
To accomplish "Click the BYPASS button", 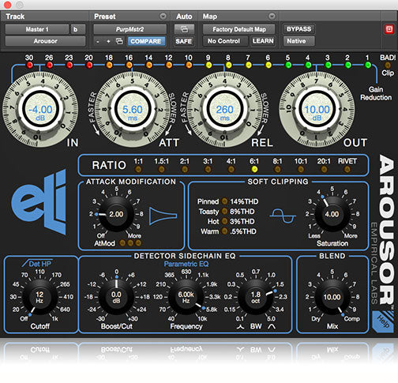I will [298, 29].
